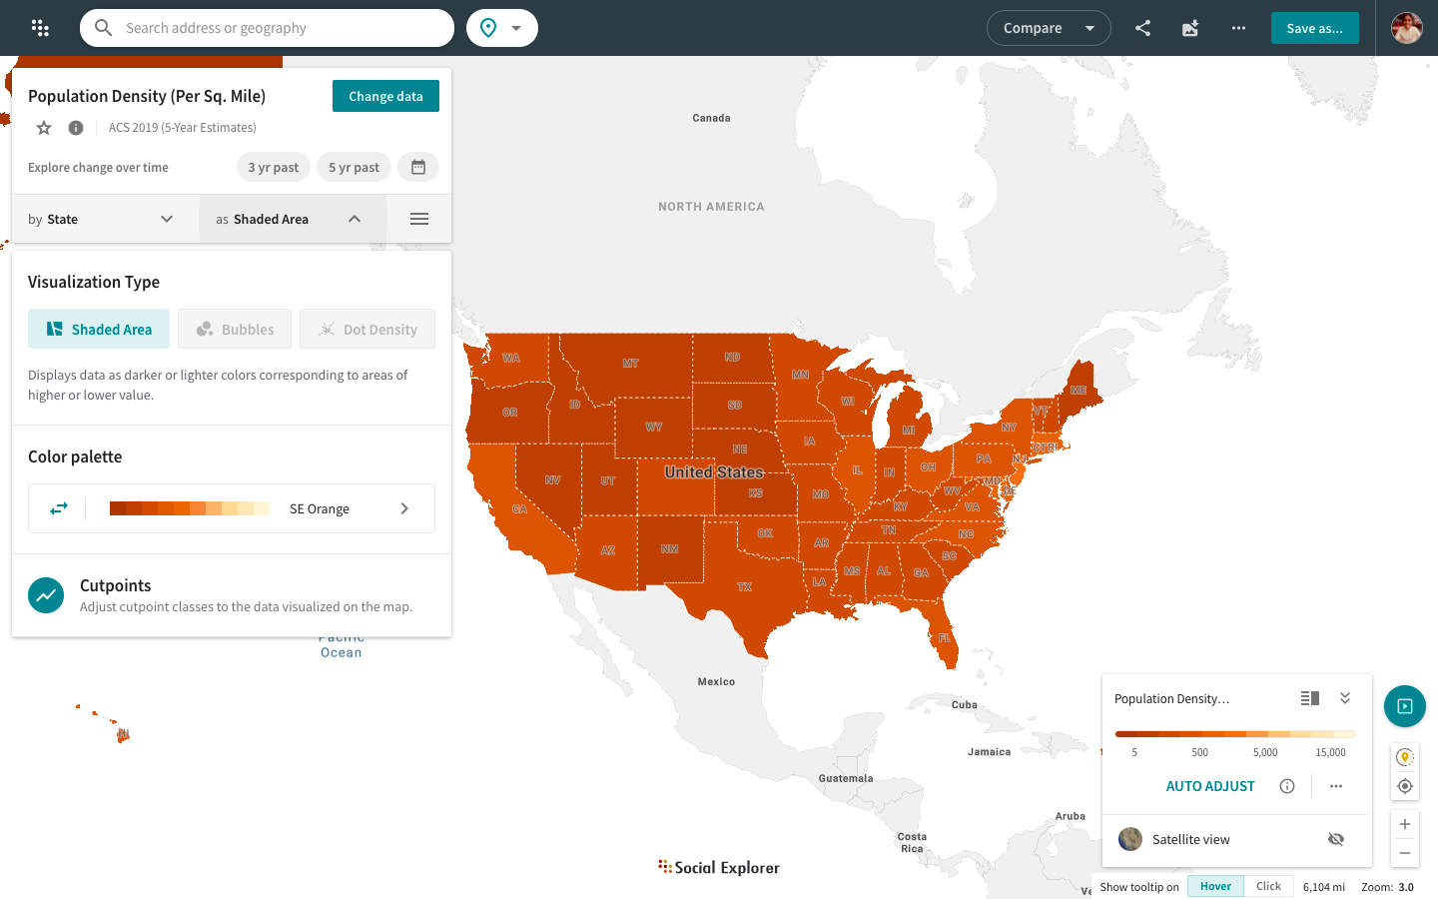Viewport: 1438px width, 899px height.
Task: Zoom in with the plus button
Action: tap(1405, 824)
